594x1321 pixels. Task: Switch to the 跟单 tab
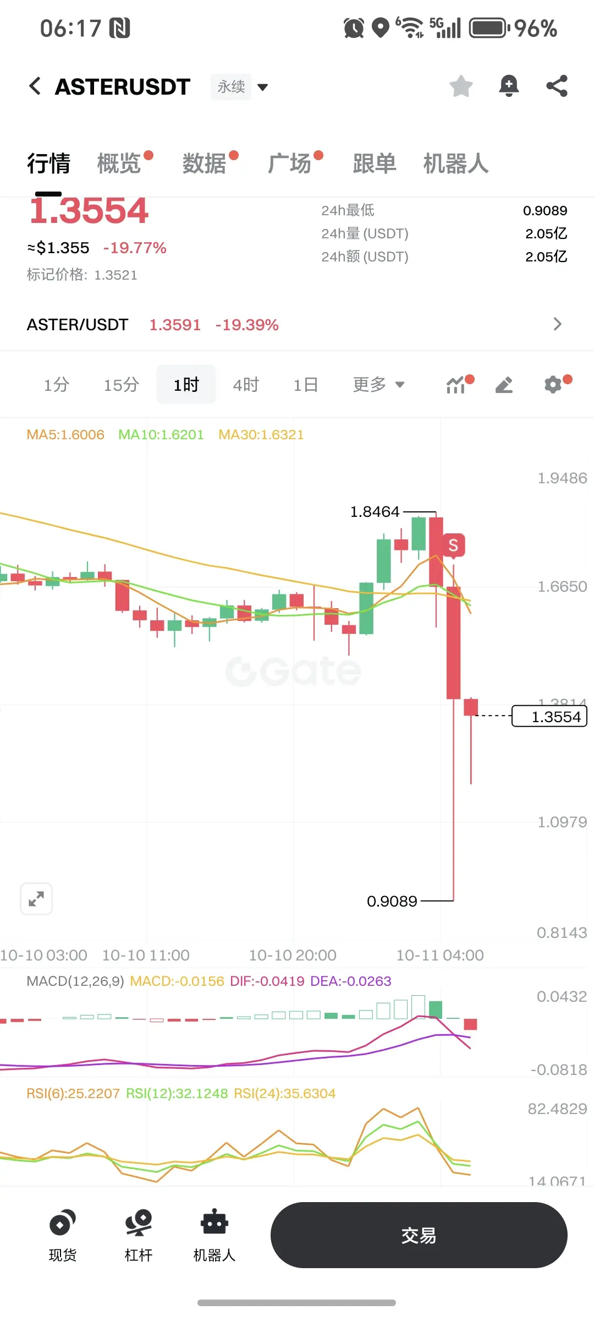pyautogui.click(x=375, y=163)
